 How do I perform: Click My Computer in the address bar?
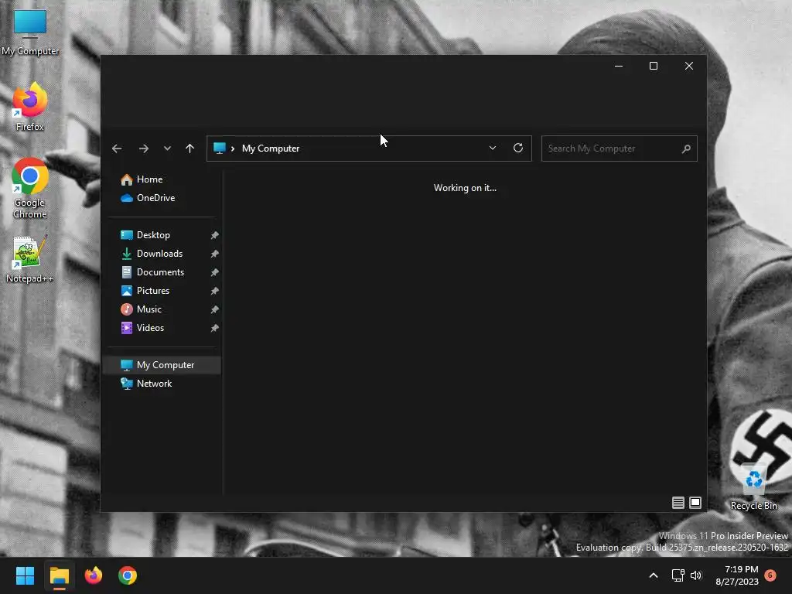point(271,148)
